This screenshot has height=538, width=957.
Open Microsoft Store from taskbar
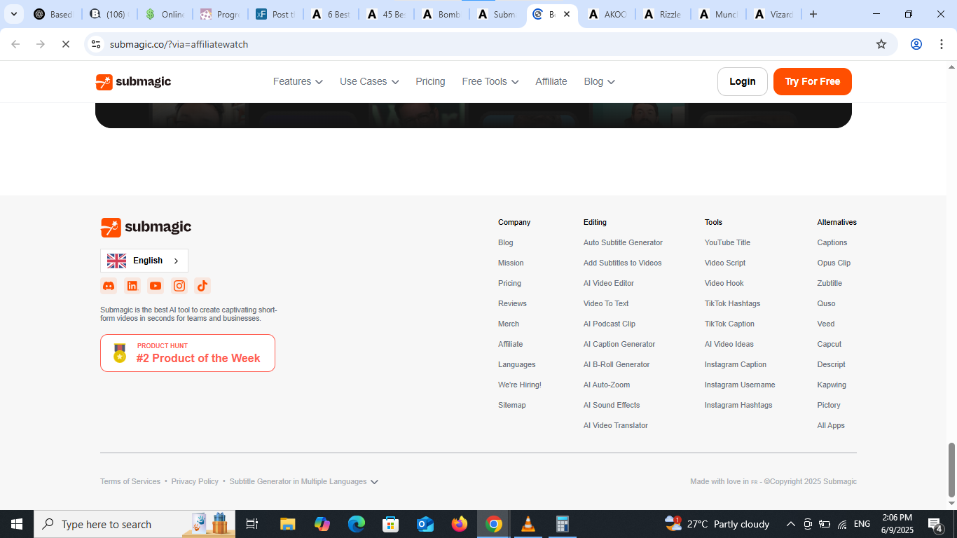coord(391,524)
